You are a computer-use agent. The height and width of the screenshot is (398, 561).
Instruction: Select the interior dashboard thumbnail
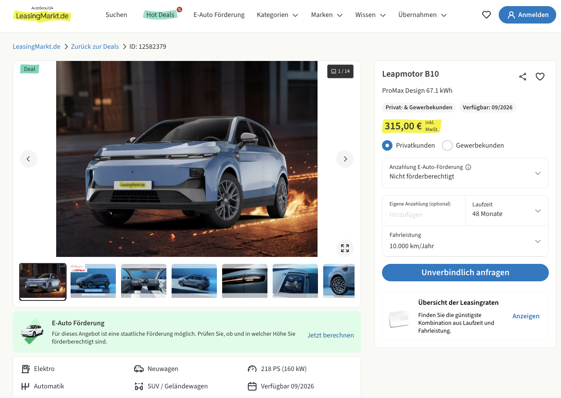click(144, 281)
